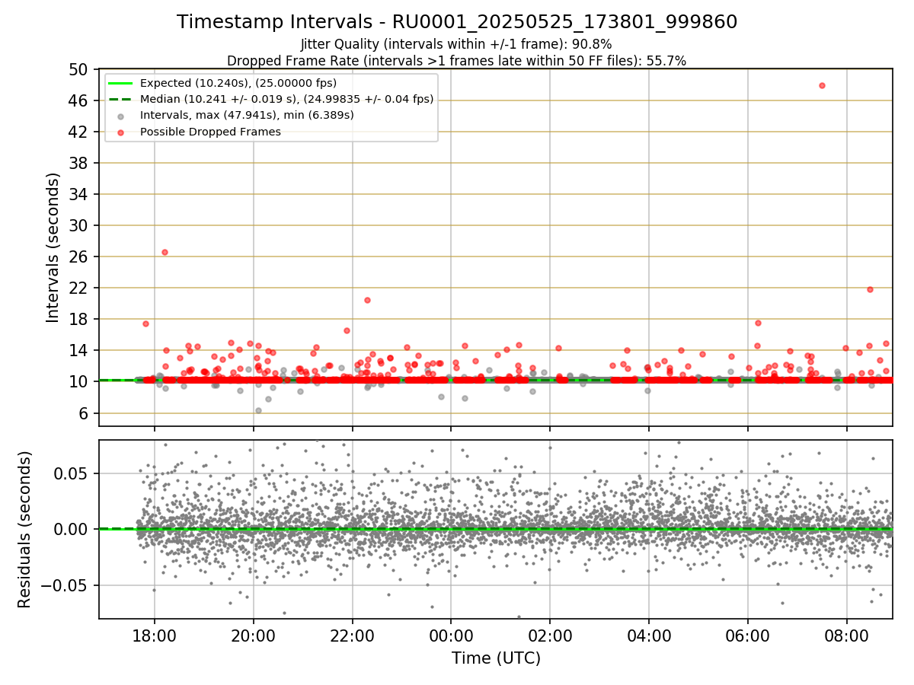Click the dashed green sample in the Median legend row
Image resolution: width=914 pixels, height=685 pixels.
(x=121, y=99)
